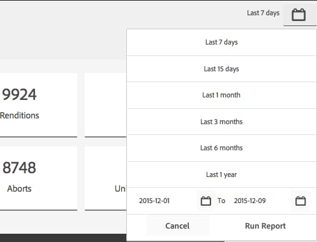Open the 8748 count in Aborts tile
Screen dimensions: 317x242
tap(19, 167)
